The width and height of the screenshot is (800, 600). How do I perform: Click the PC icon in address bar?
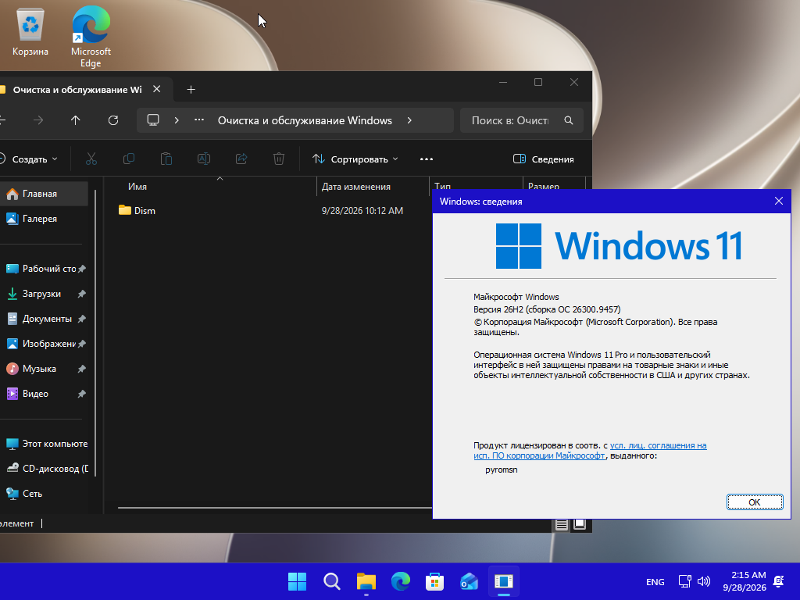click(x=153, y=120)
